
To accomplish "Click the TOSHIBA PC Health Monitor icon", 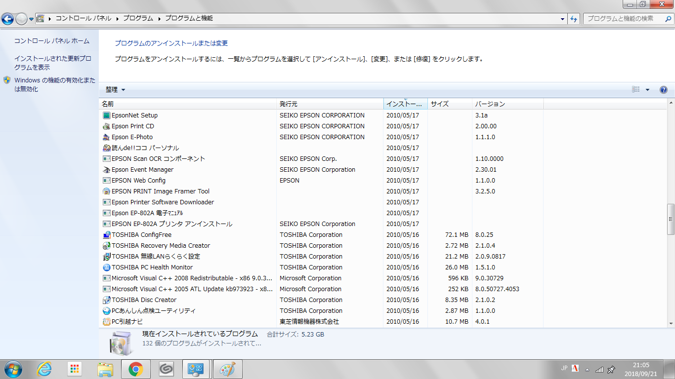I will pos(106,267).
